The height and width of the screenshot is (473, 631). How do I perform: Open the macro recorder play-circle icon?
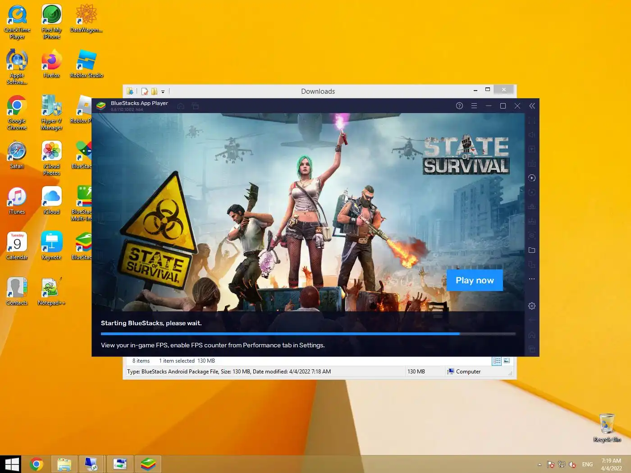532,178
